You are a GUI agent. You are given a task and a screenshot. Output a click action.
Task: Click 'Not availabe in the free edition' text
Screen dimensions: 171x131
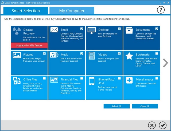pos(34,39)
